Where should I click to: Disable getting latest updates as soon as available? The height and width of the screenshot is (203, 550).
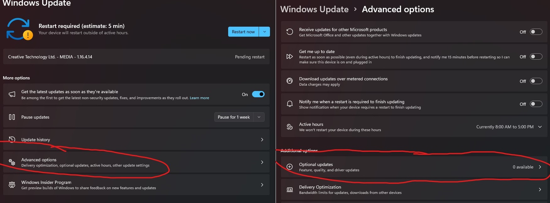point(258,94)
